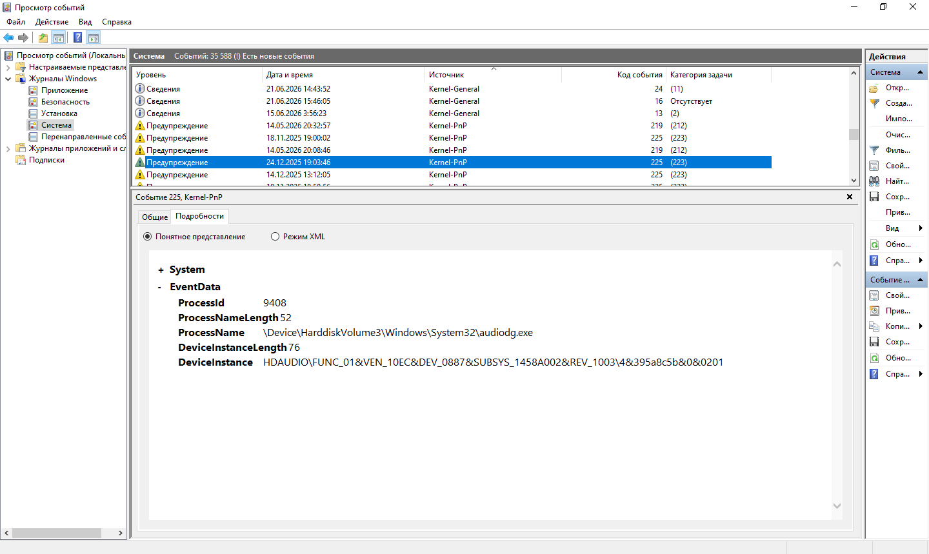Screen dimensions: 929x554
Task: Expand the Настраиваемые представления tree node
Action: coord(8,67)
